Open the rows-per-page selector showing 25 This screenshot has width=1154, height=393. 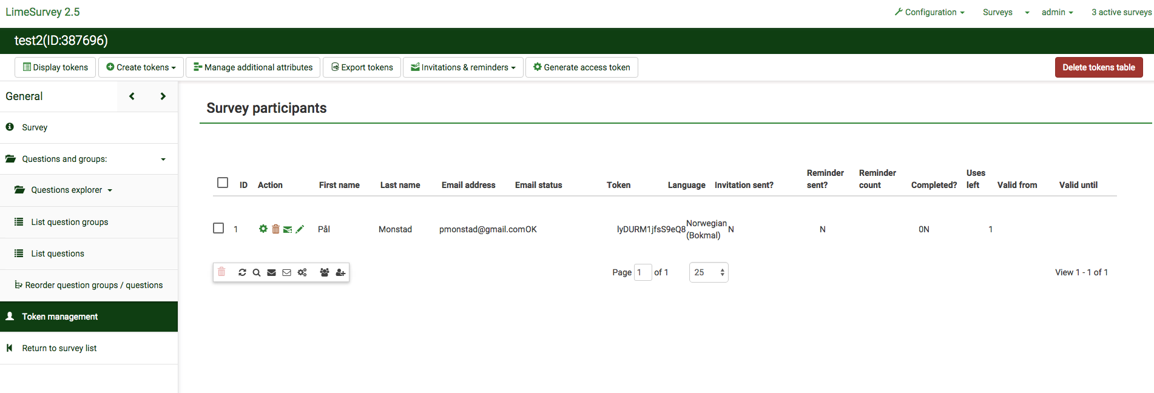[708, 272]
